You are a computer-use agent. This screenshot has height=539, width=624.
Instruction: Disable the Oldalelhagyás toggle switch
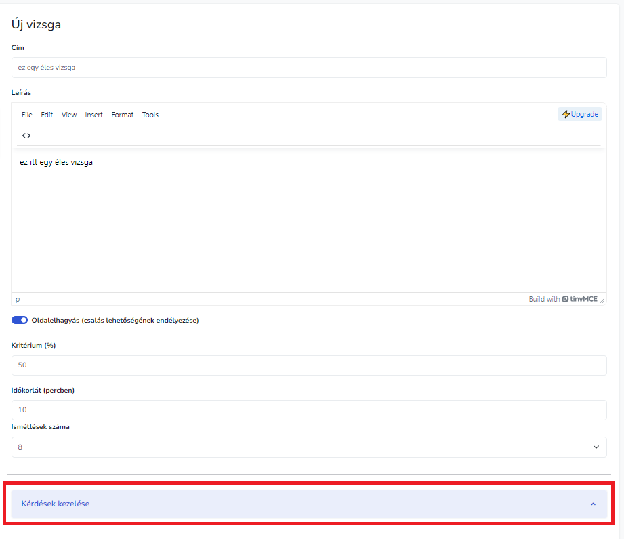[x=20, y=320]
